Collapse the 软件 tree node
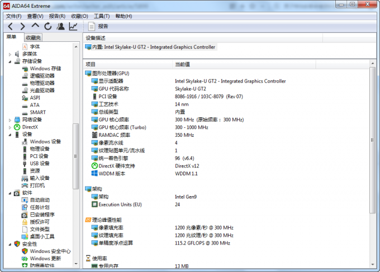Screen dimensions: 380x272 click(x=10, y=193)
